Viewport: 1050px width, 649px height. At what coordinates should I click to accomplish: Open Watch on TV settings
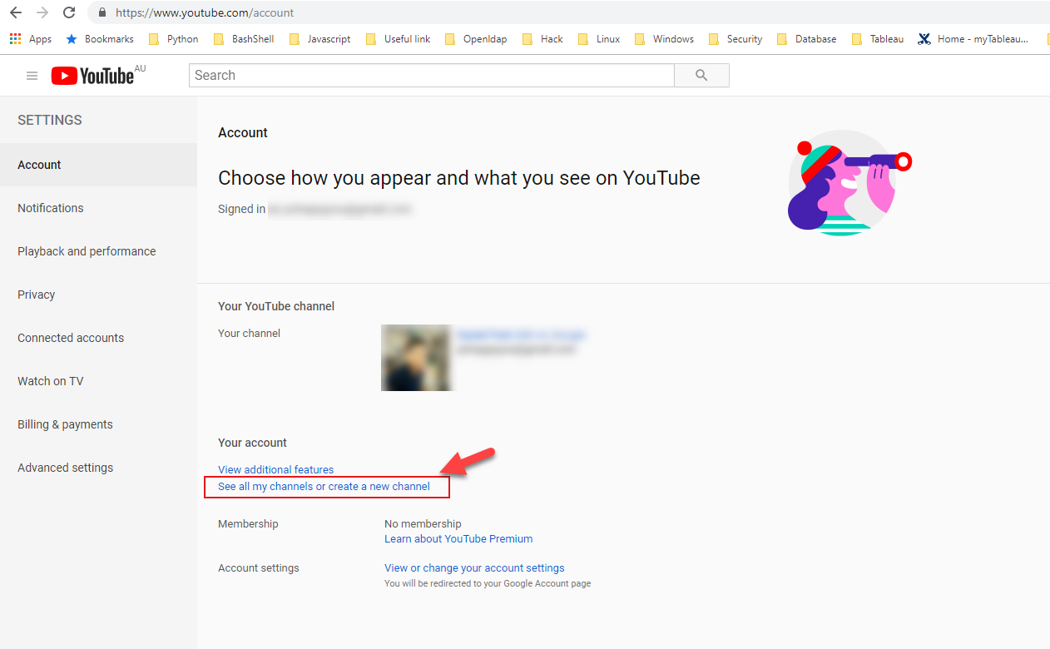(98, 381)
